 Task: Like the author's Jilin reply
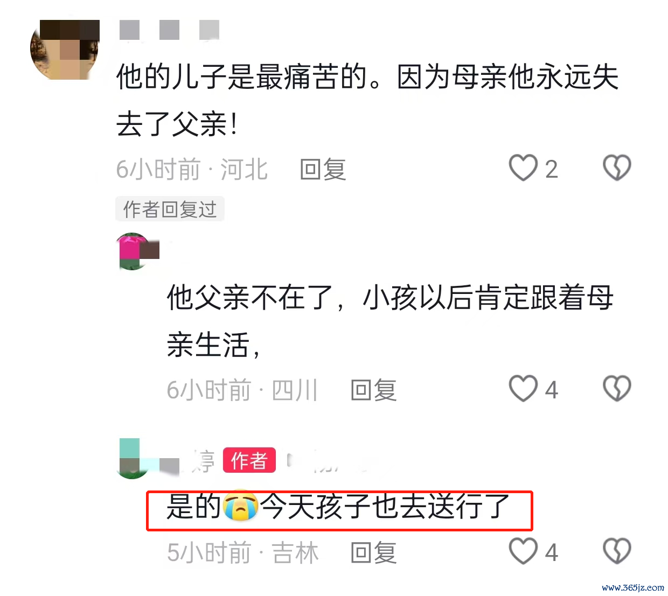click(x=523, y=551)
